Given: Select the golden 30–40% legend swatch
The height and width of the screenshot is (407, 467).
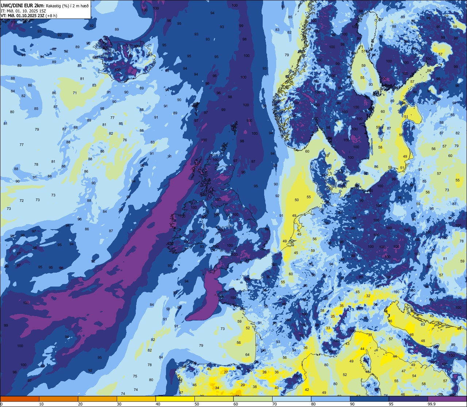Looking at the screenshot, I should click(x=136, y=399).
